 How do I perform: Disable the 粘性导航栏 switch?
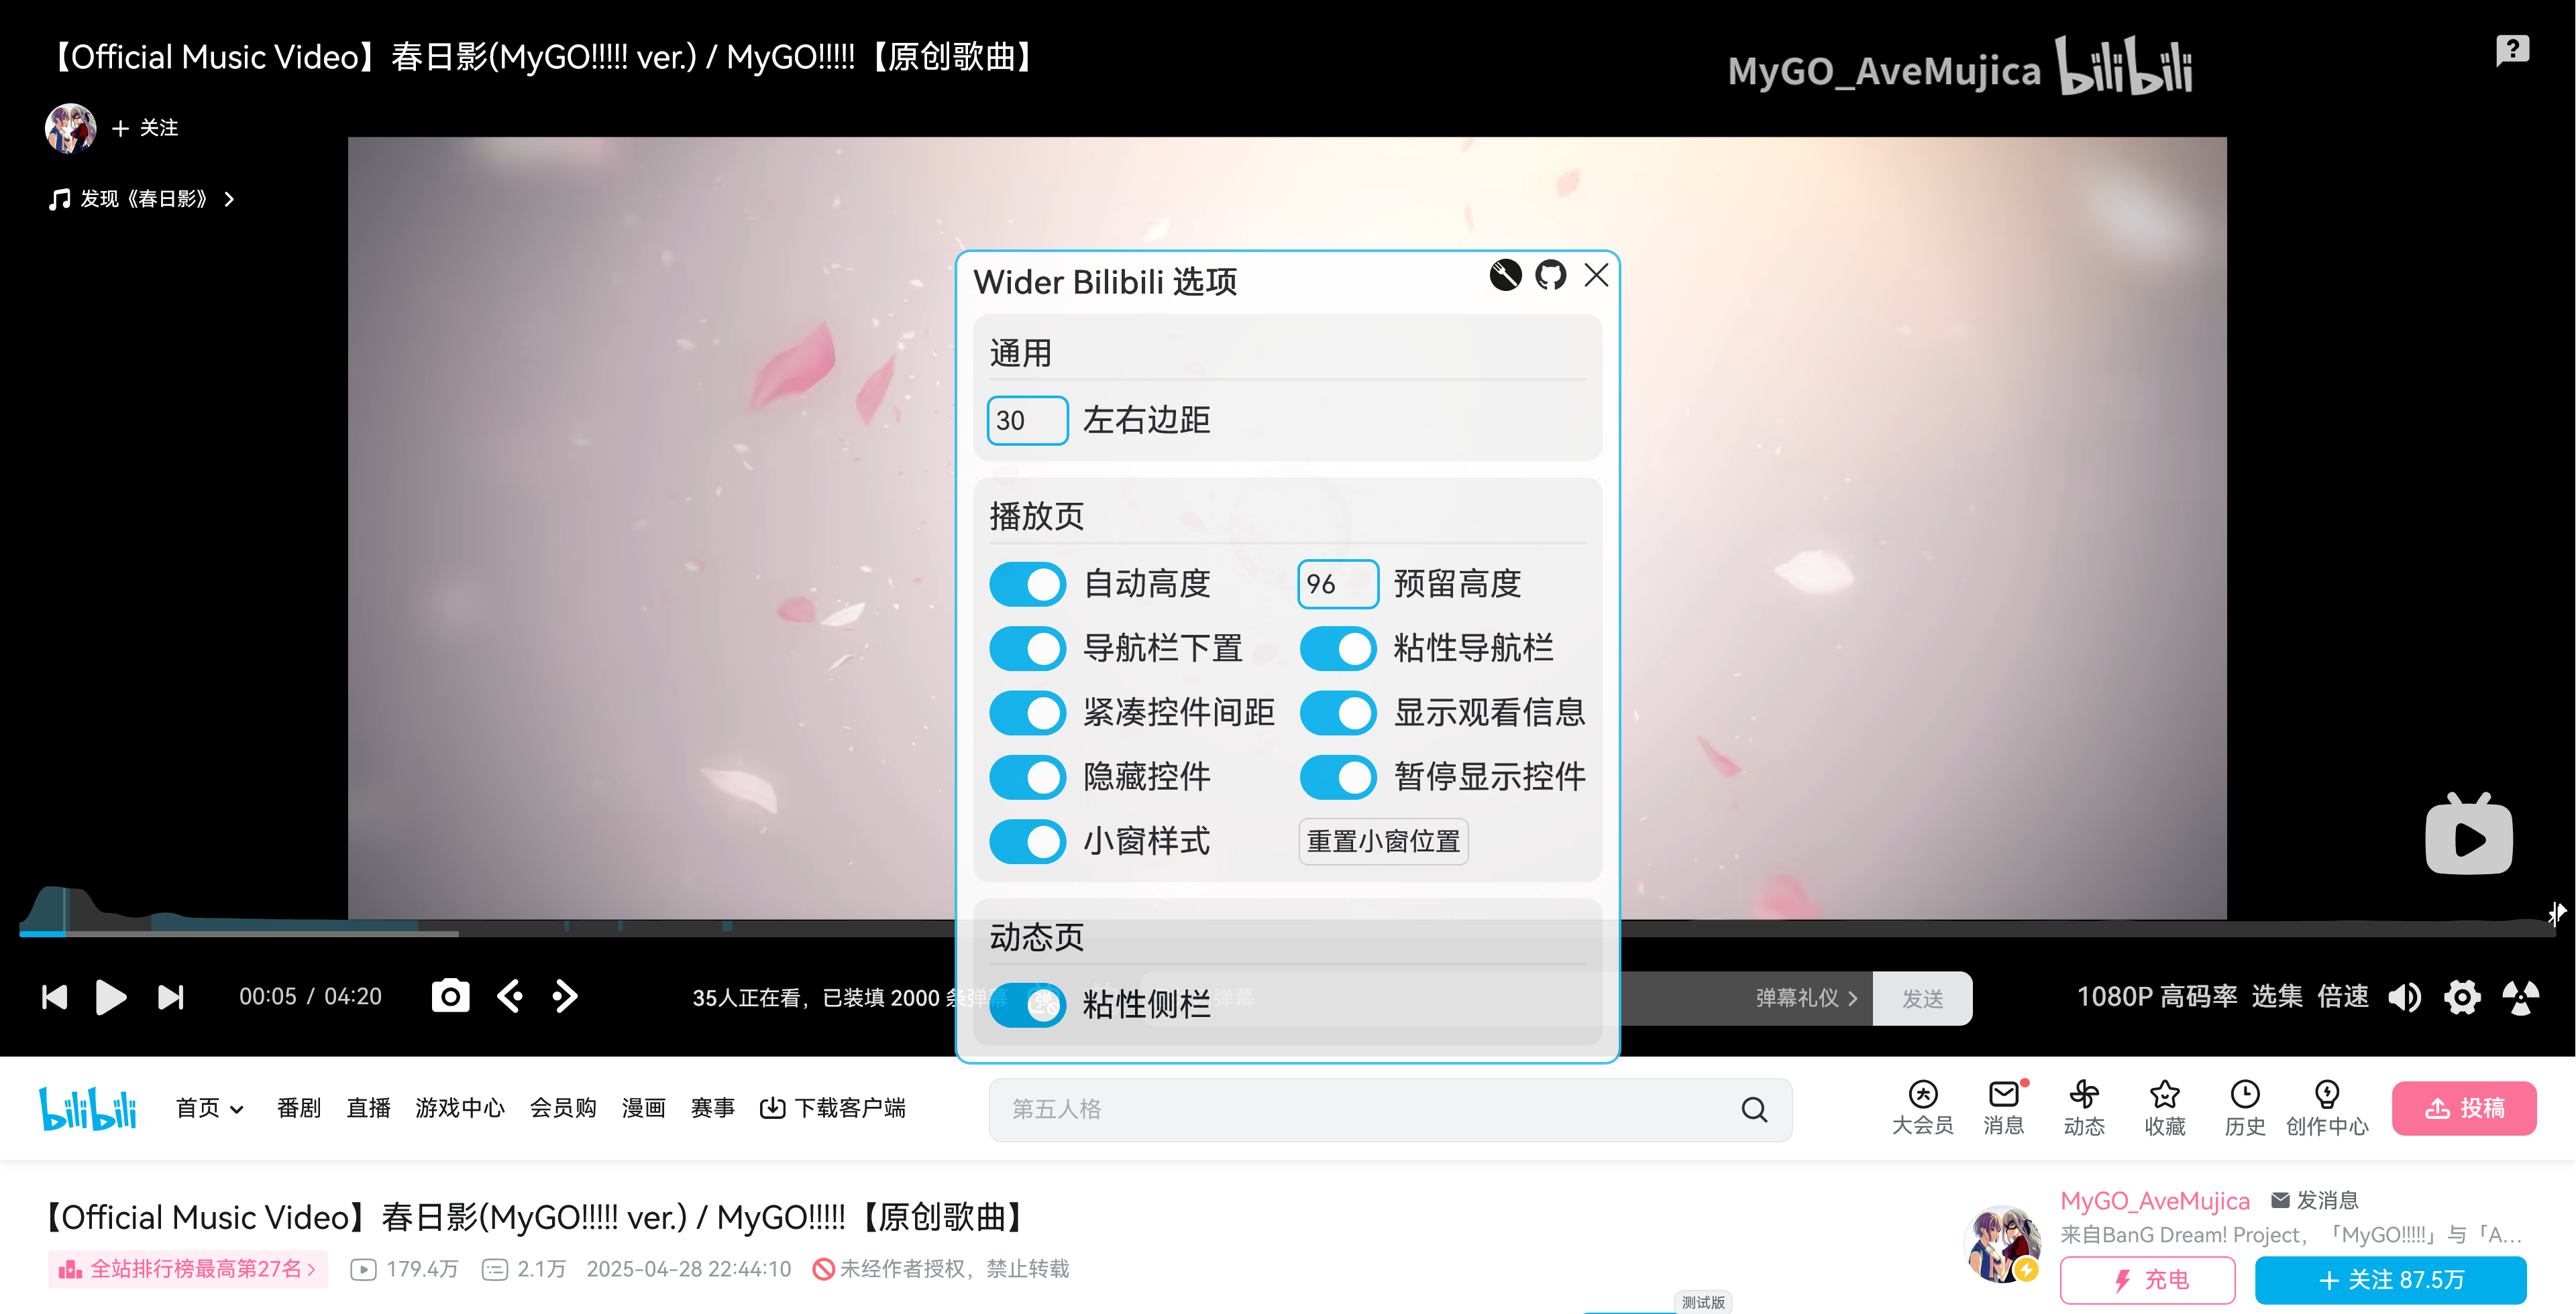[1338, 648]
